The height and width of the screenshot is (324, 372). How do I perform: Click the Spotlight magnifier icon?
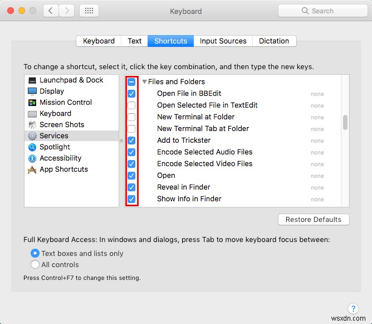(x=32, y=147)
